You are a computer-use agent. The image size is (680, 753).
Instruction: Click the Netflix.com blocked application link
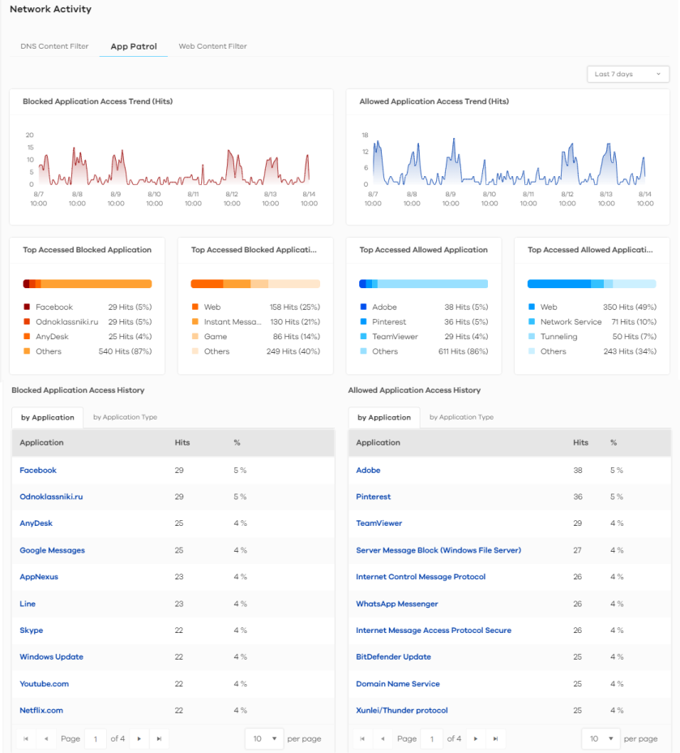(x=41, y=710)
